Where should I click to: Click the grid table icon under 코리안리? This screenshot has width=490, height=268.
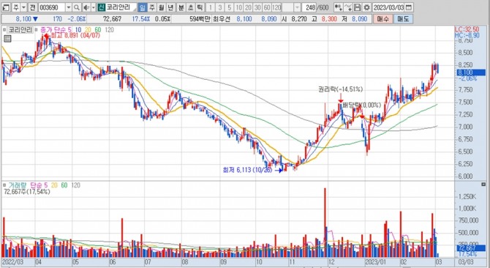tap(7, 39)
